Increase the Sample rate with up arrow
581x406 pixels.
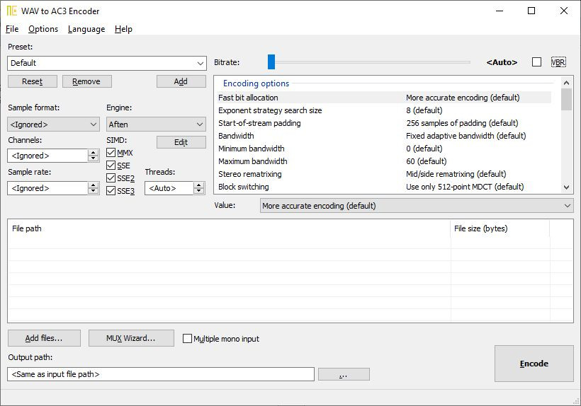(x=94, y=185)
